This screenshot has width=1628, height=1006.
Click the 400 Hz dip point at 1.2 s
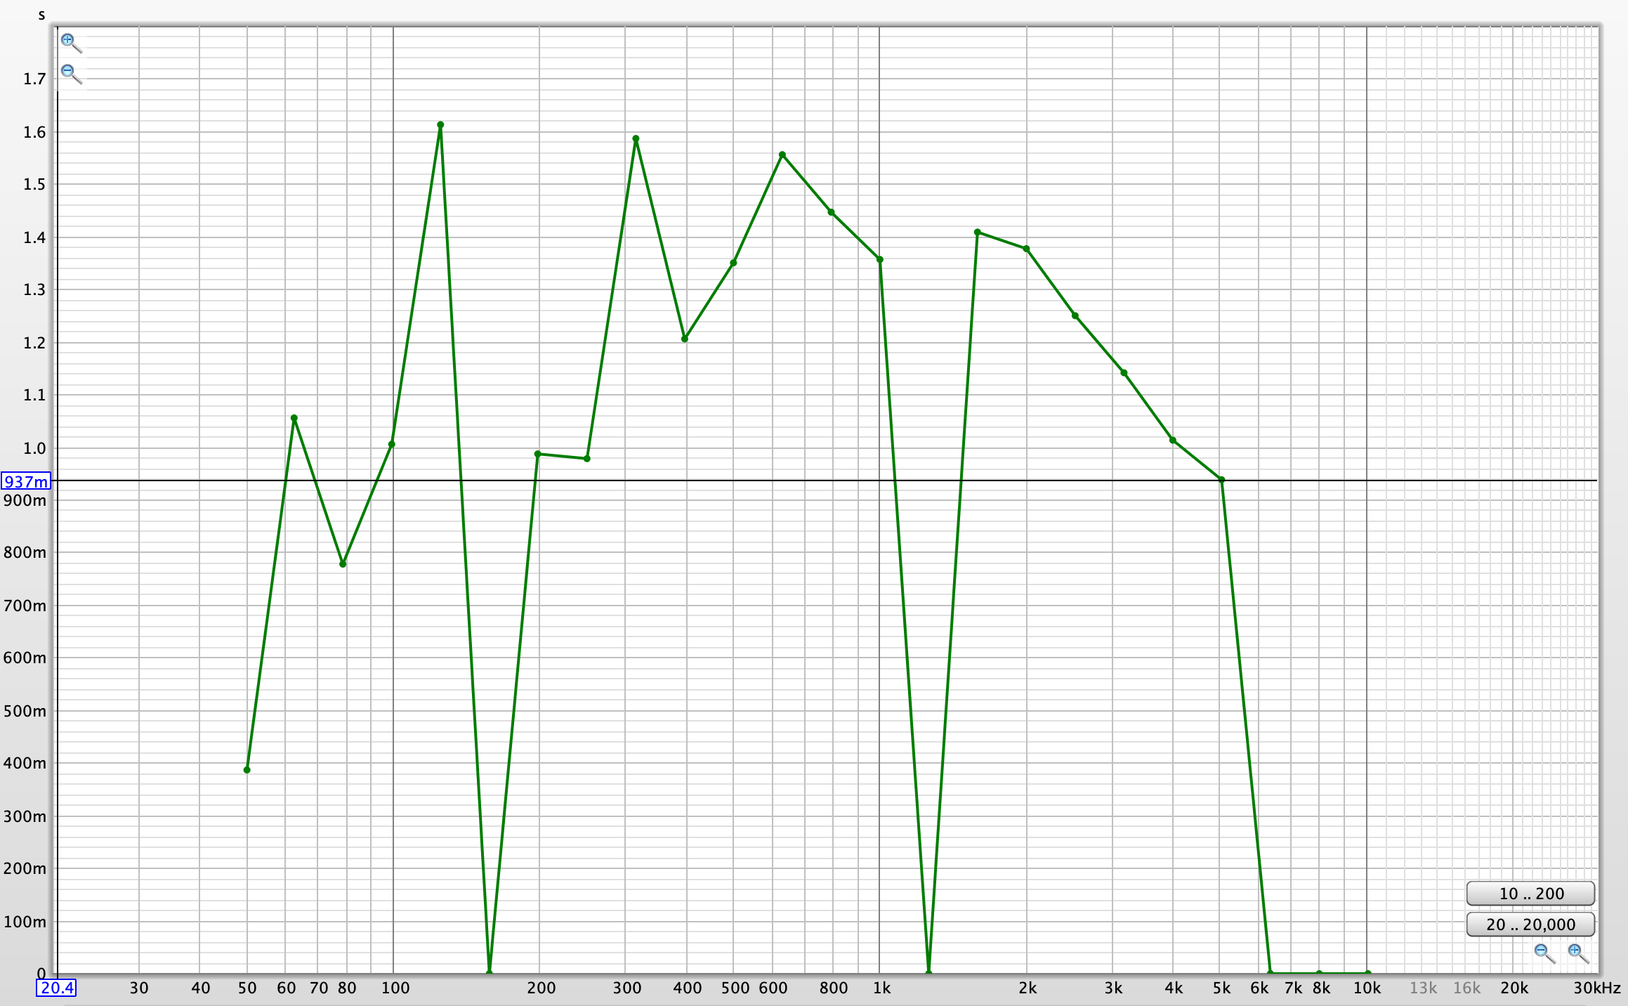point(685,339)
